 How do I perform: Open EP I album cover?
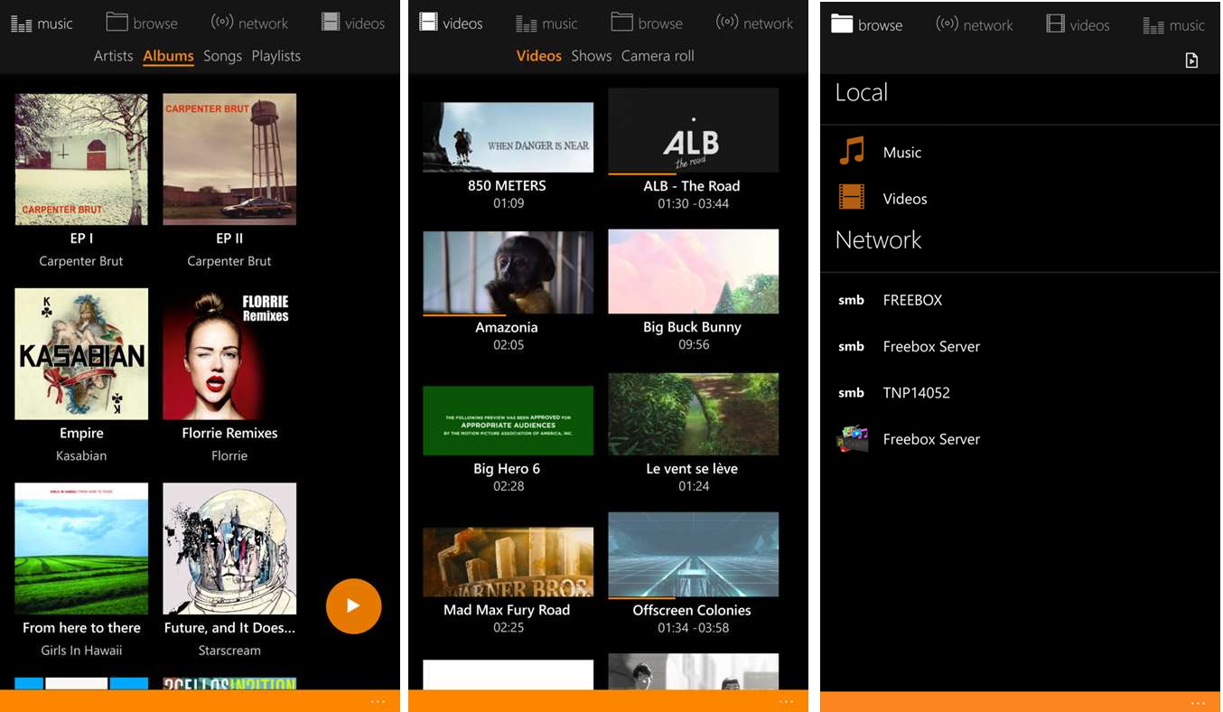(81, 159)
